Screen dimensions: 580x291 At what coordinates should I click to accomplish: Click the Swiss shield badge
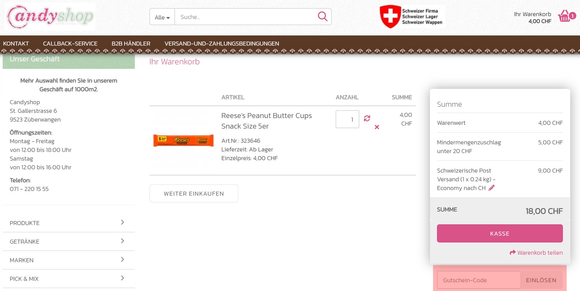click(390, 16)
